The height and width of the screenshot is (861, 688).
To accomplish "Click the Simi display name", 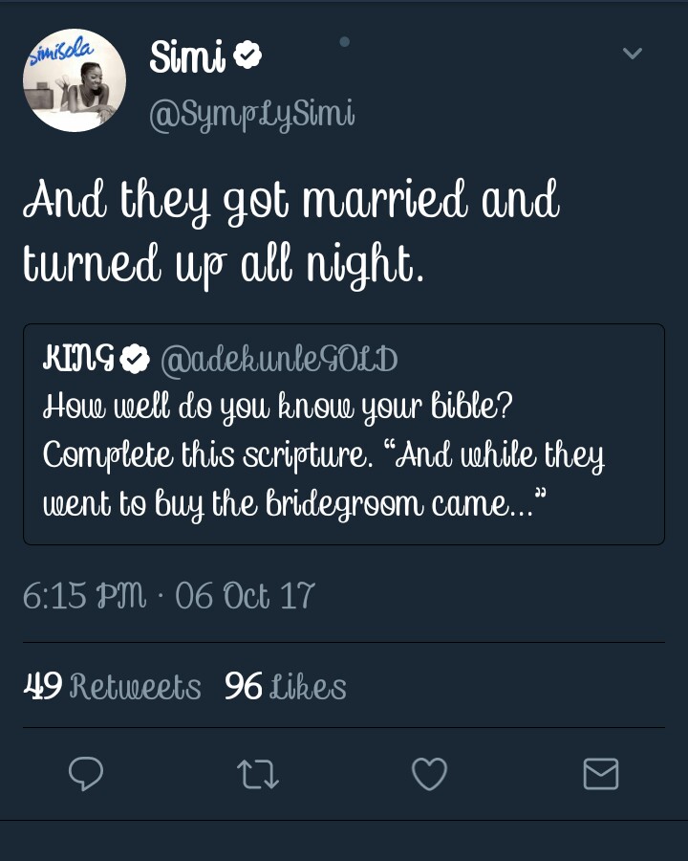I will pyautogui.click(x=187, y=57).
